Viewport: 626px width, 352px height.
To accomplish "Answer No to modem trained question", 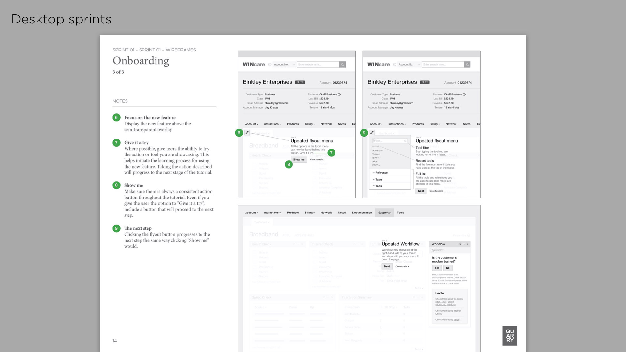I will [448, 268].
